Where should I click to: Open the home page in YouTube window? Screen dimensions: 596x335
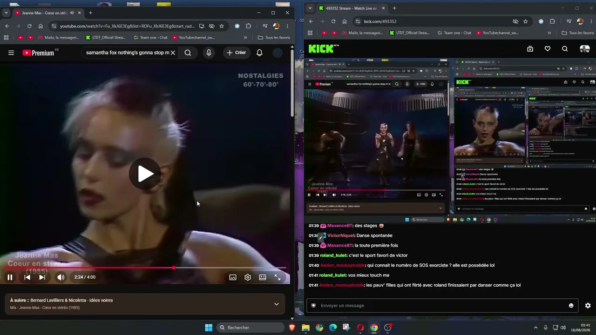41,26
